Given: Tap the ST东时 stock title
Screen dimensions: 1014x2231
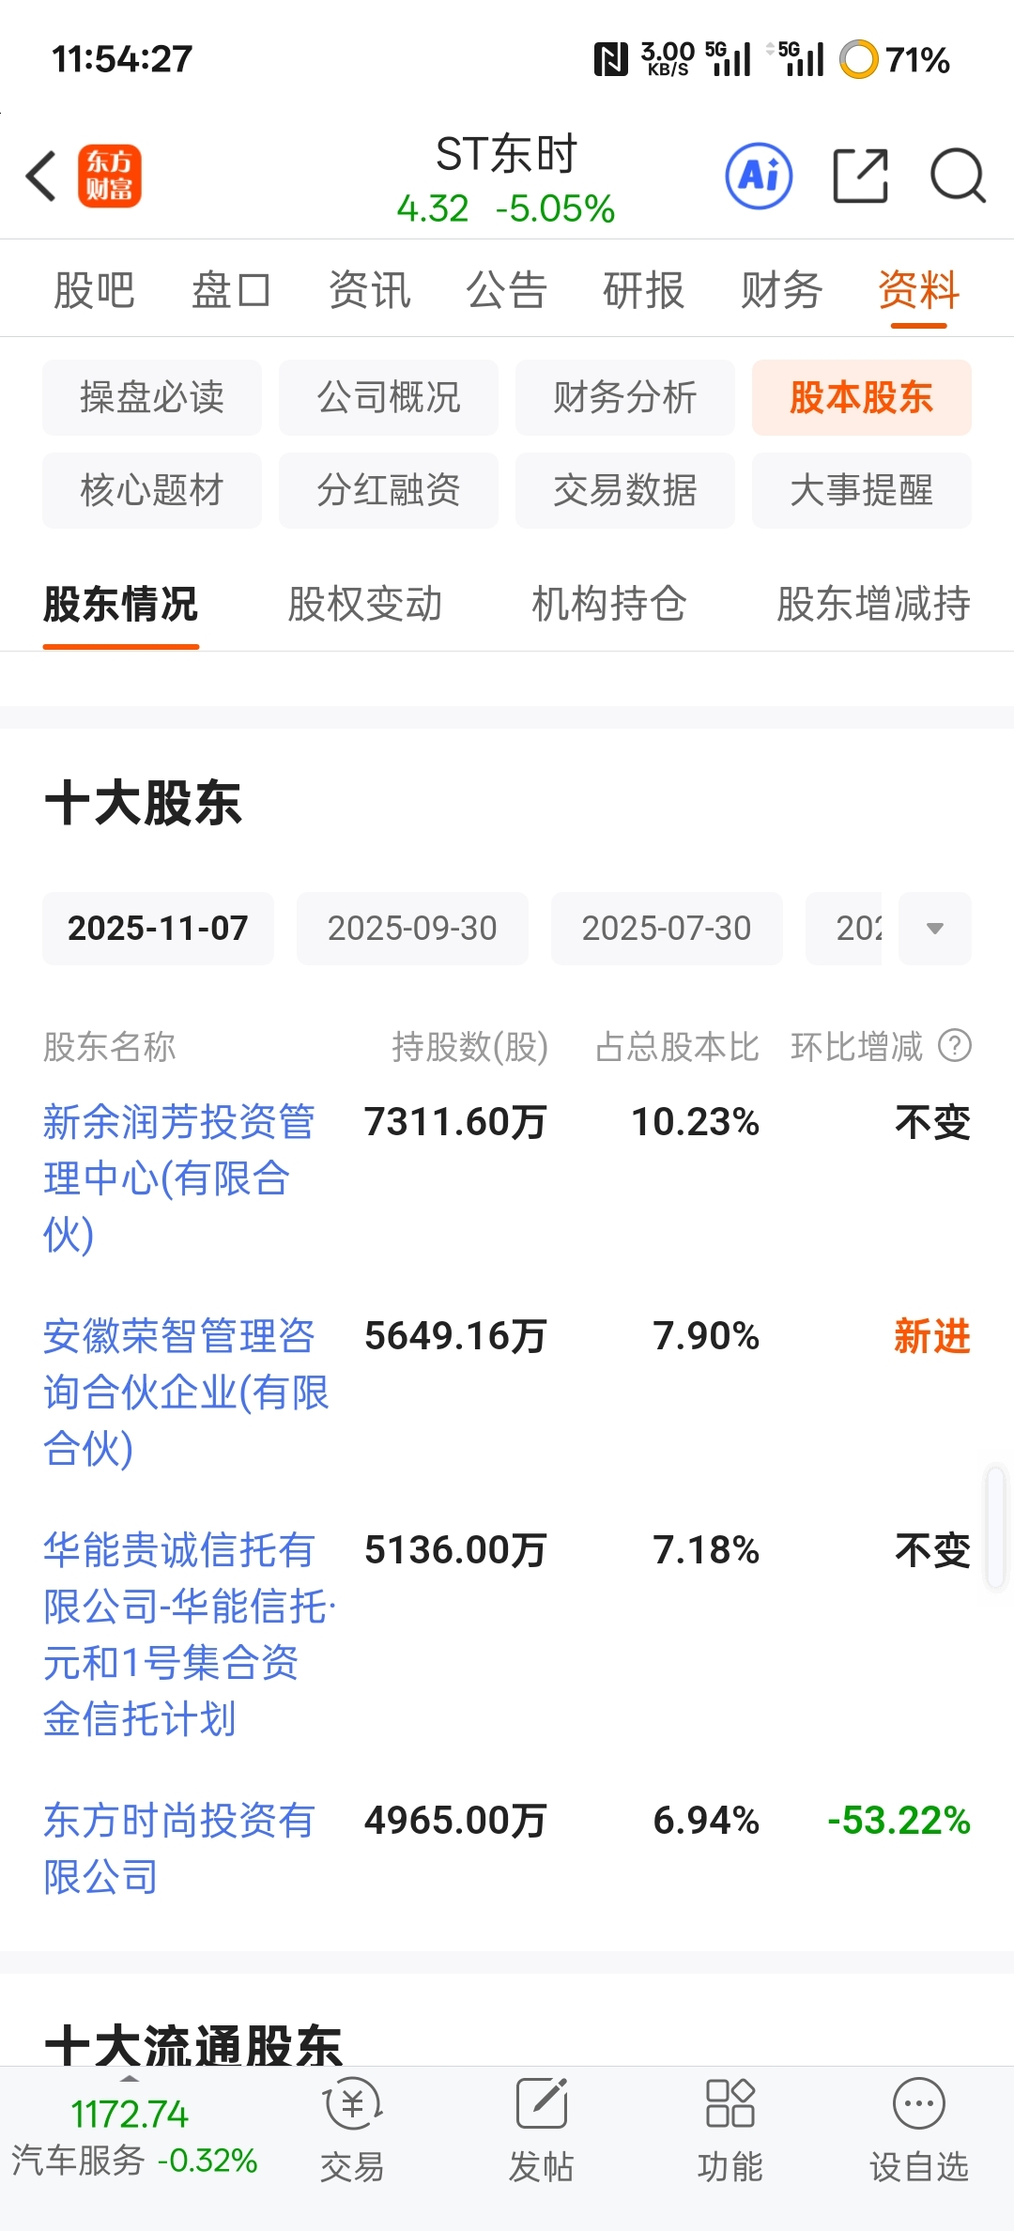Looking at the screenshot, I should (x=506, y=154).
